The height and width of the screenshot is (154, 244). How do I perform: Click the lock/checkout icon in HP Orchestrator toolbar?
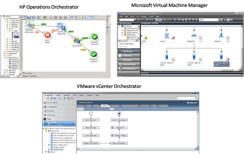point(24,18)
